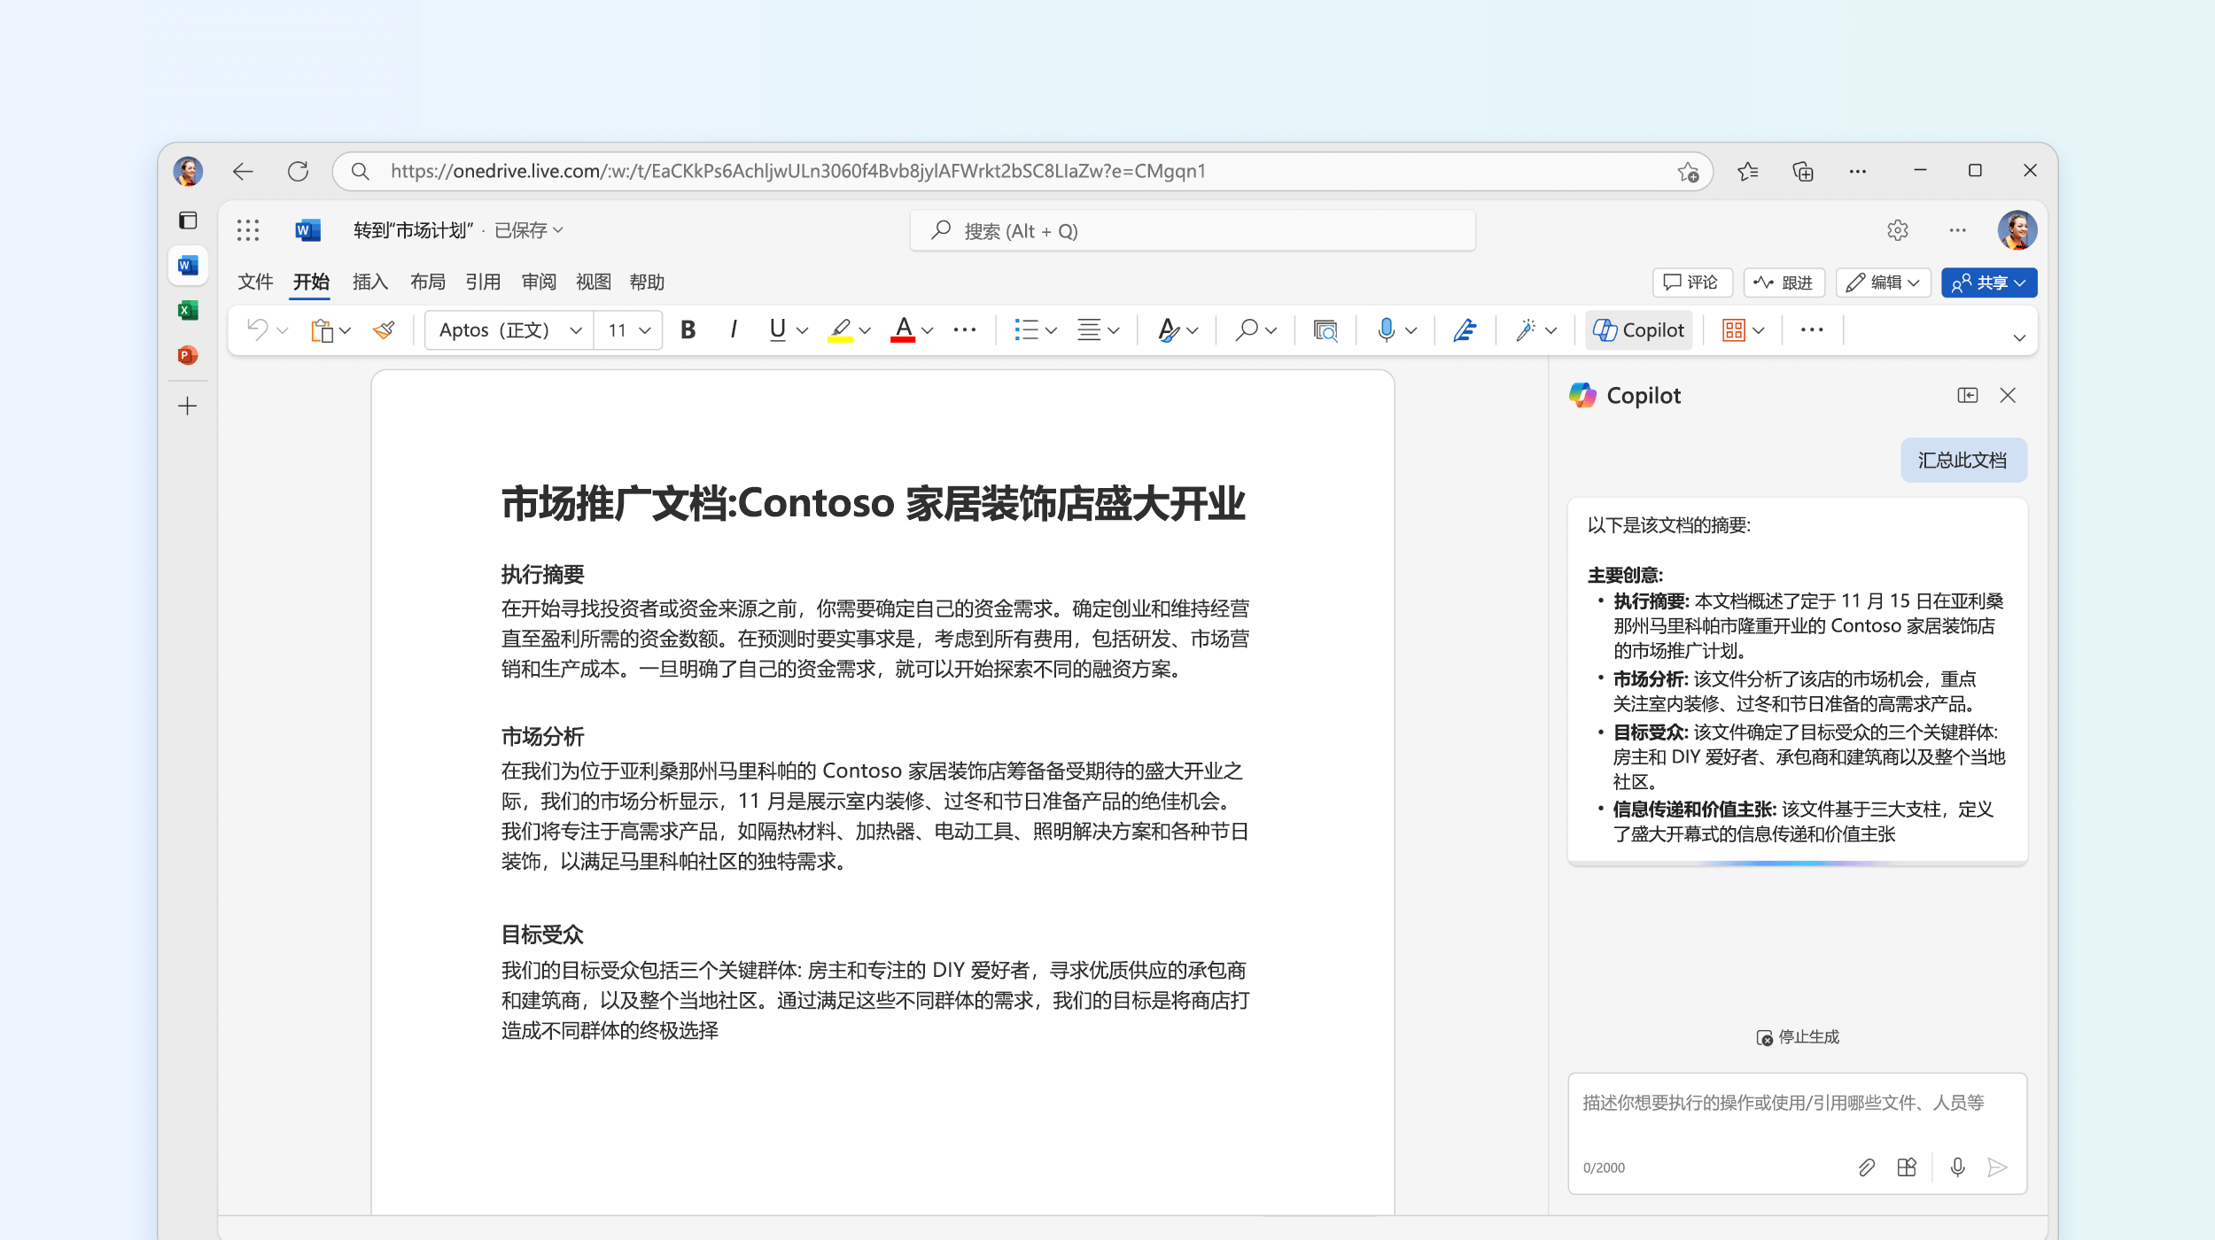Expand the font size dropdown
Image resolution: width=2215 pixels, height=1240 pixels.
point(645,331)
